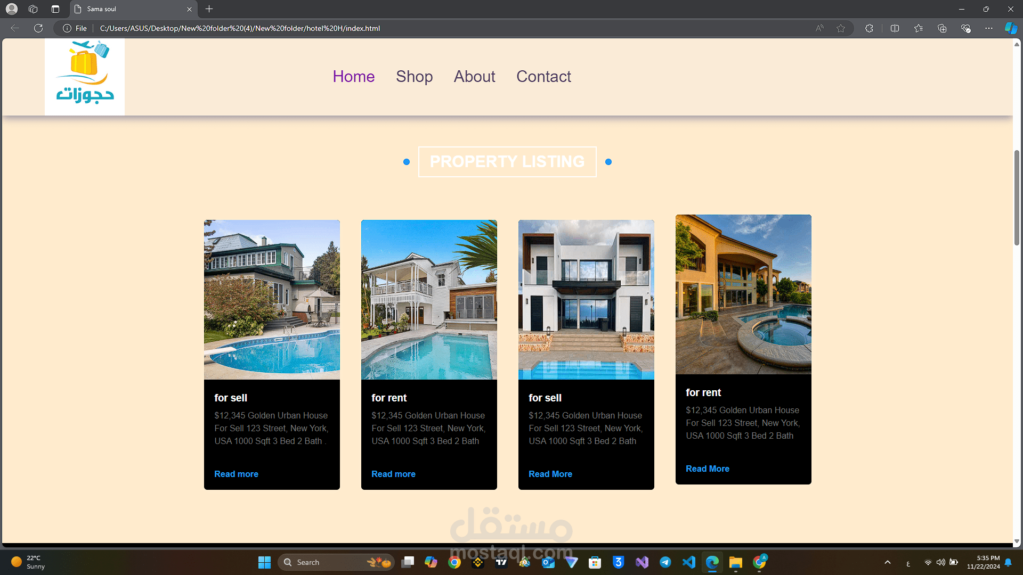Image resolution: width=1023 pixels, height=575 pixels.
Task: Click Read More on the modern white house card
Action: (550, 474)
